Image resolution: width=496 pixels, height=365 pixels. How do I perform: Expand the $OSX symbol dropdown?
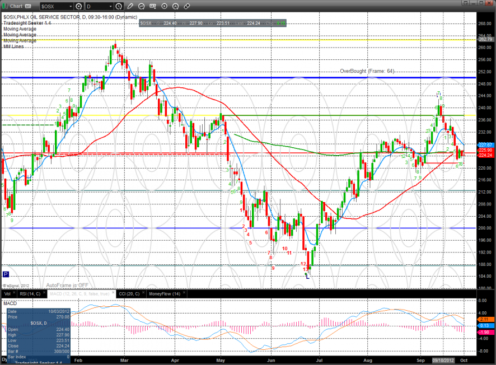click(x=71, y=6)
